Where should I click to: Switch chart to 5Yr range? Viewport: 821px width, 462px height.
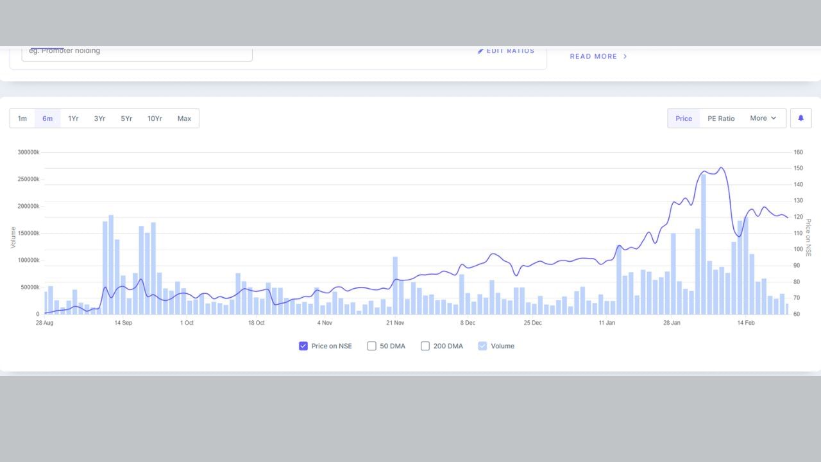(x=126, y=118)
